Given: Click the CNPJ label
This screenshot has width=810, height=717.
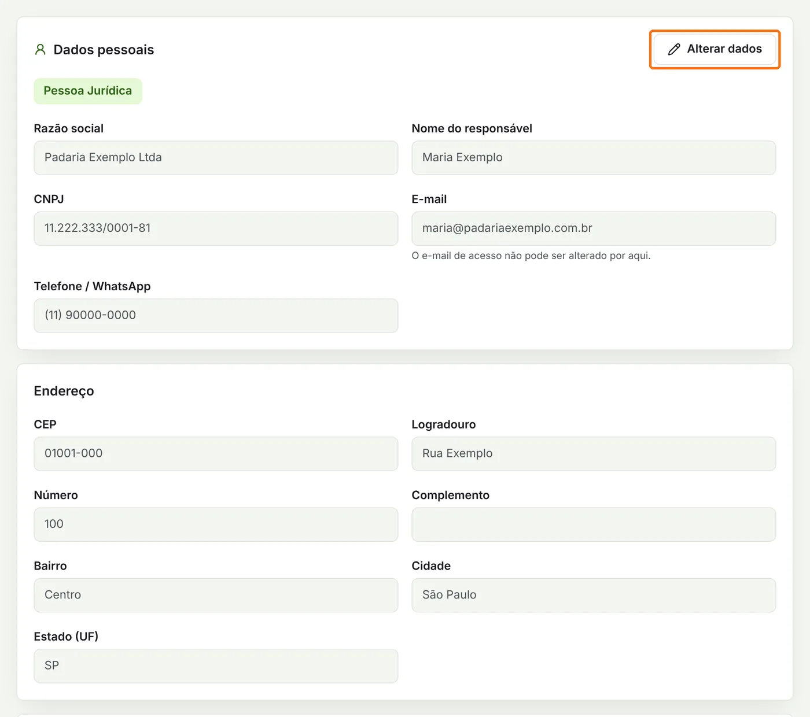Looking at the screenshot, I should tap(49, 199).
